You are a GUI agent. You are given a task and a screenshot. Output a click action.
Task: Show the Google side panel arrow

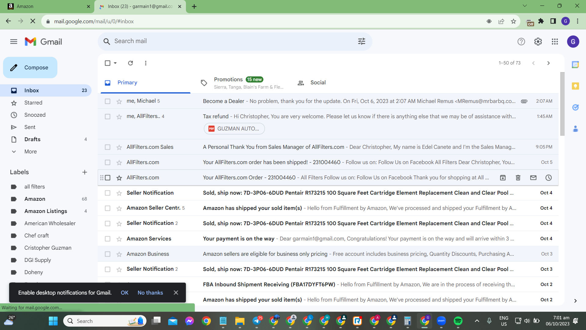(575, 301)
